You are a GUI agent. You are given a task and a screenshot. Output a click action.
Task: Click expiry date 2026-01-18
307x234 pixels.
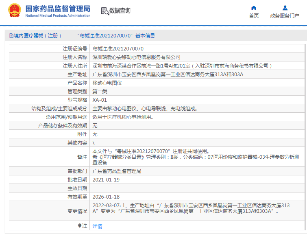click(x=106, y=197)
